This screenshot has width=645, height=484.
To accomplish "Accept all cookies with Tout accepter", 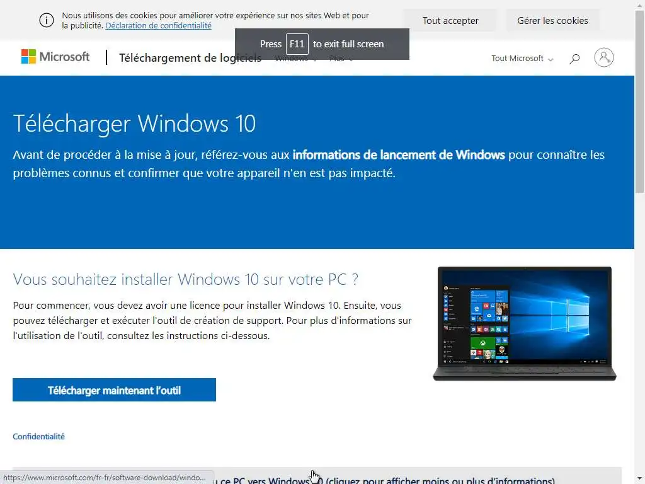I will [x=450, y=21].
